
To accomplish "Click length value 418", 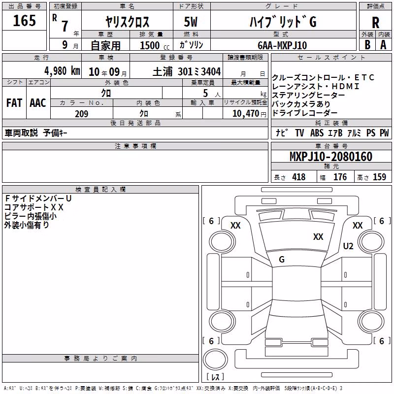I will [x=299, y=177].
